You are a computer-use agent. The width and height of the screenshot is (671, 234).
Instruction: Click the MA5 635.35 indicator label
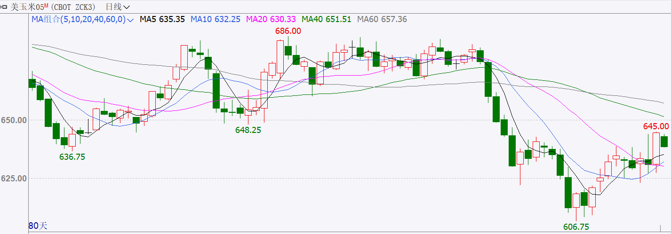pos(163,19)
